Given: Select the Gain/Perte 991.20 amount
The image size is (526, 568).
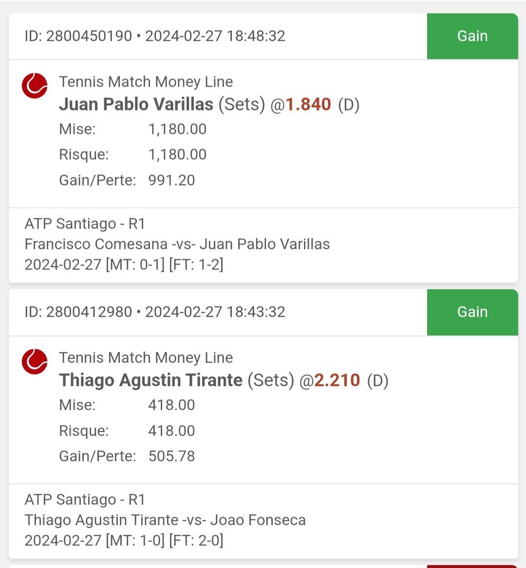Looking at the screenshot, I should click(x=171, y=180).
